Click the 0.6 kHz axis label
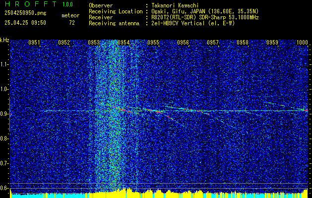312x198 pixels. click(x=4, y=188)
